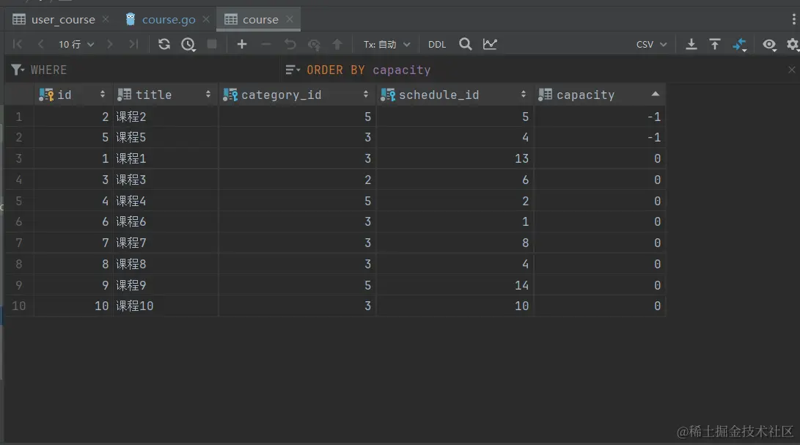The height and width of the screenshot is (445, 800).
Task: Jump to the last page of rows
Action: [133, 45]
